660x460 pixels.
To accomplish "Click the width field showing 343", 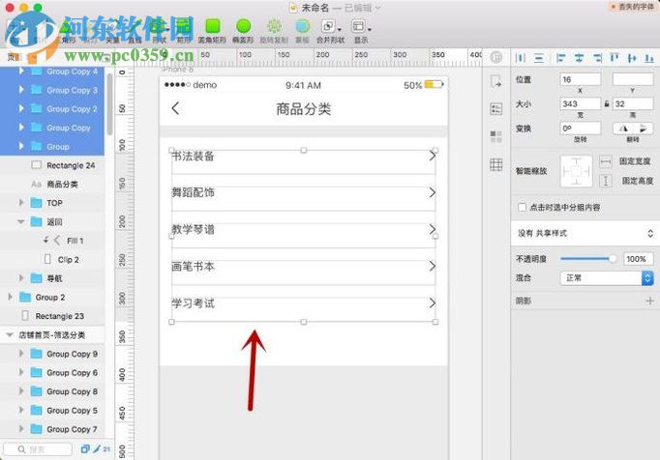I will coord(580,103).
